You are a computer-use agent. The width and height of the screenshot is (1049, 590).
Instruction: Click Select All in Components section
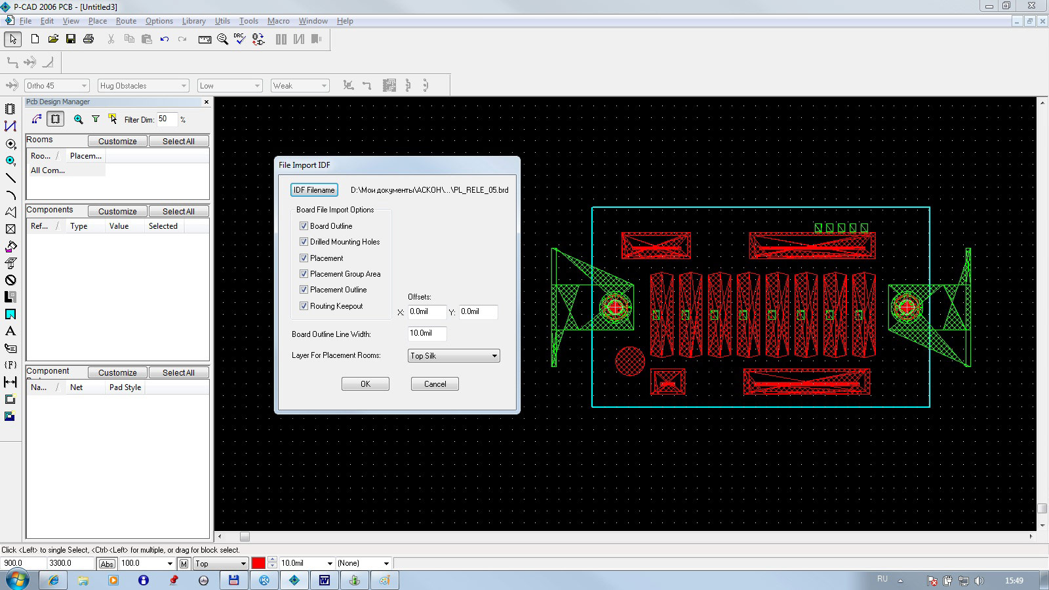click(178, 211)
